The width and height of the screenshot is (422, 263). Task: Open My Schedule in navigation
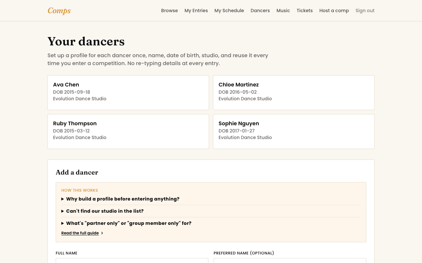229,11
